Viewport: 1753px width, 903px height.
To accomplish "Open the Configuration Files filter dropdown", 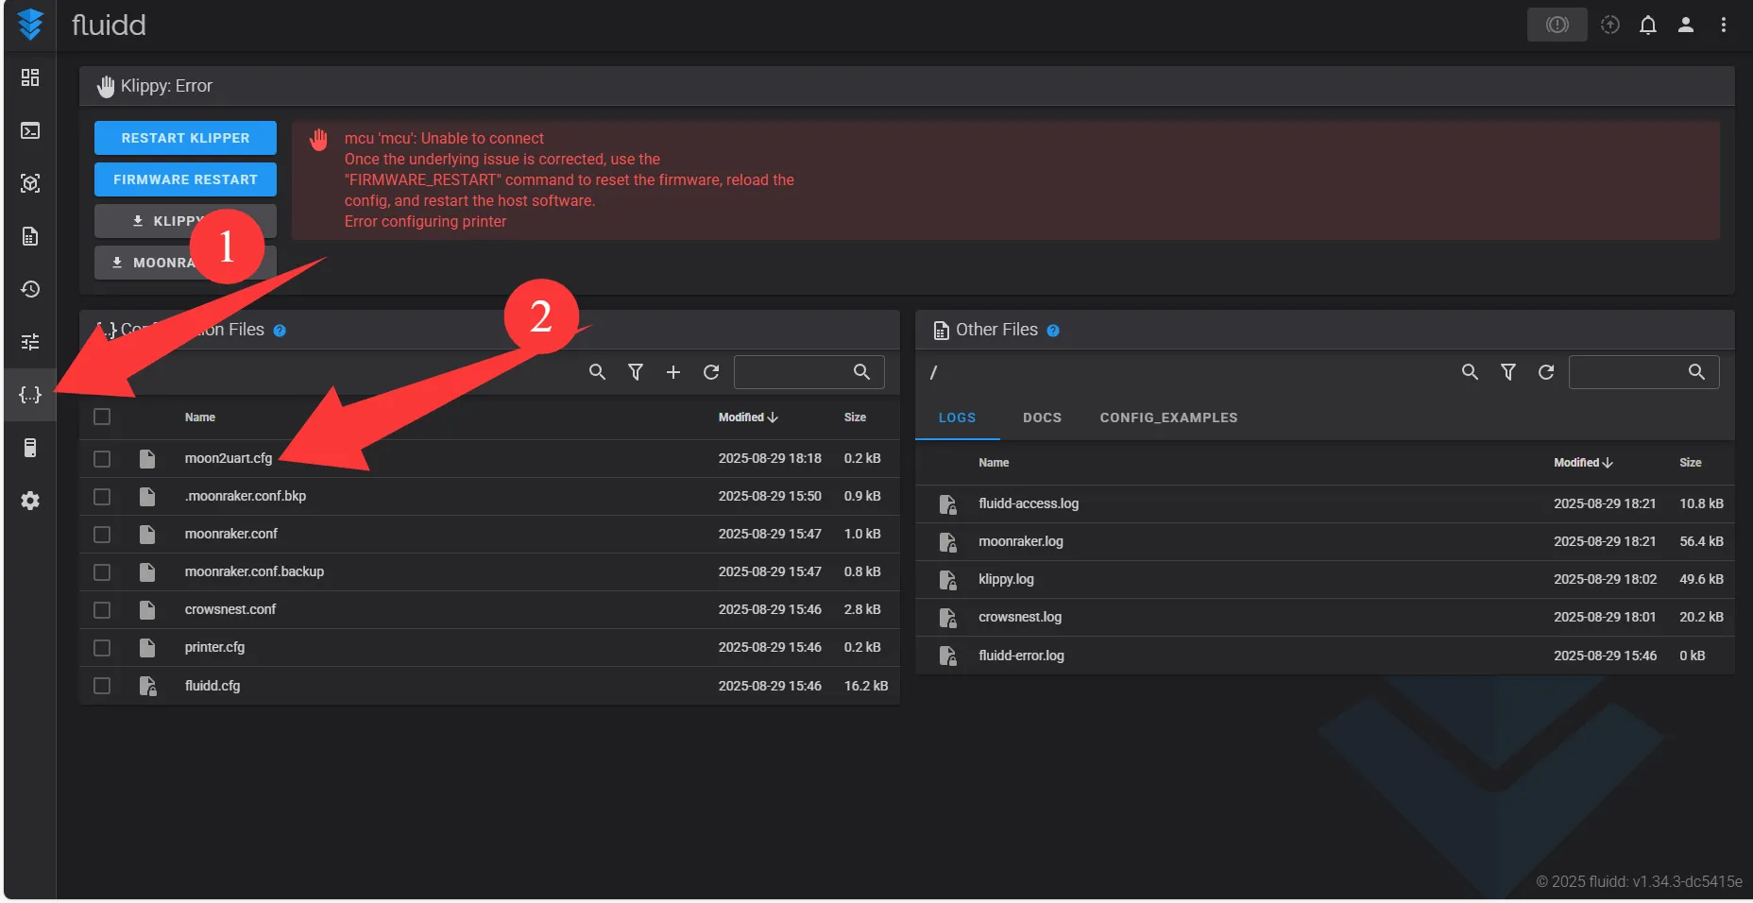I will (636, 372).
